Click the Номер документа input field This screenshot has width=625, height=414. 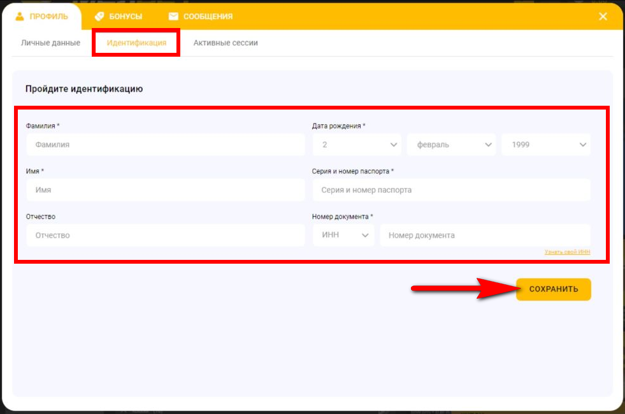click(x=485, y=236)
